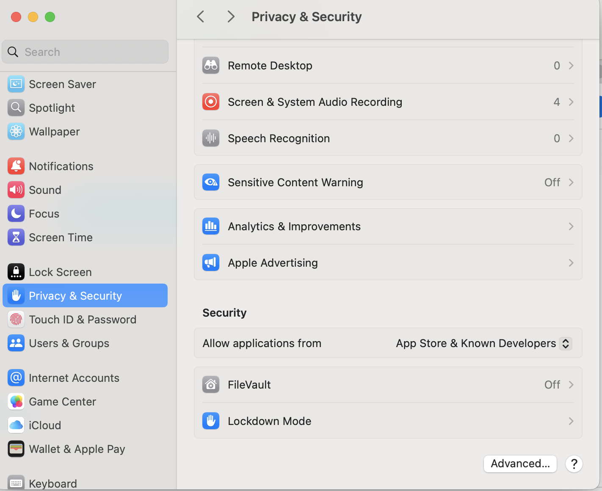Switch to Lock Screen settings
Image resolution: width=602 pixels, height=491 pixels.
point(60,272)
